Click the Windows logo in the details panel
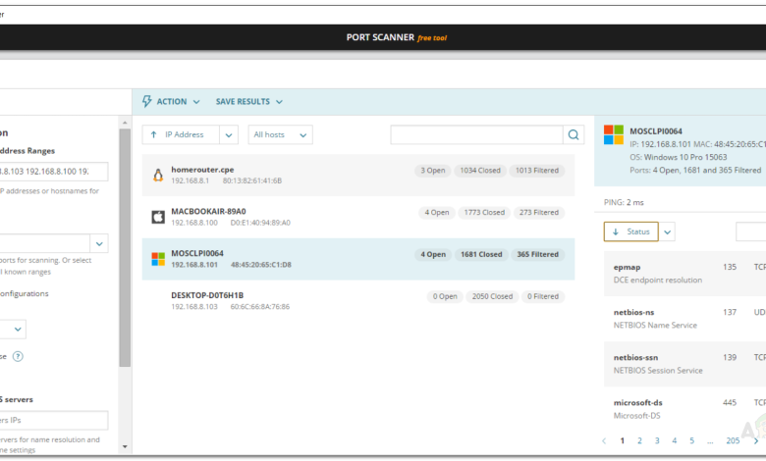The height and width of the screenshot is (461, 766). pyautogui.click(x=614, y=134)
